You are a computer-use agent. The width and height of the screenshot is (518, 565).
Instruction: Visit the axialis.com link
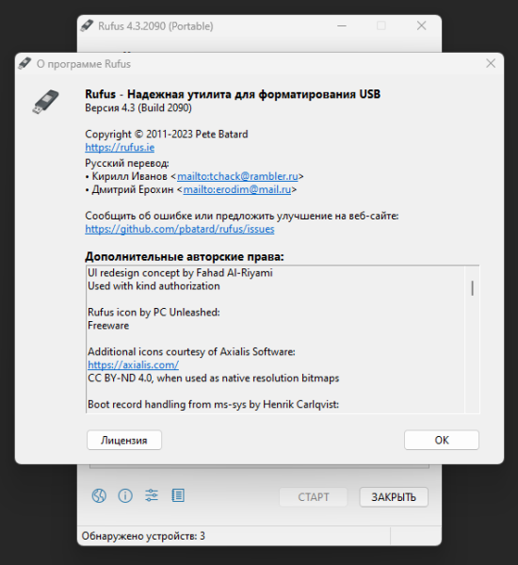(133, 365)
